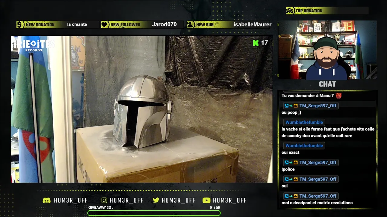Click the Wumblethefumble username above 'oui exact'
This screenshot has width=387, height=217.
(304, 146)
